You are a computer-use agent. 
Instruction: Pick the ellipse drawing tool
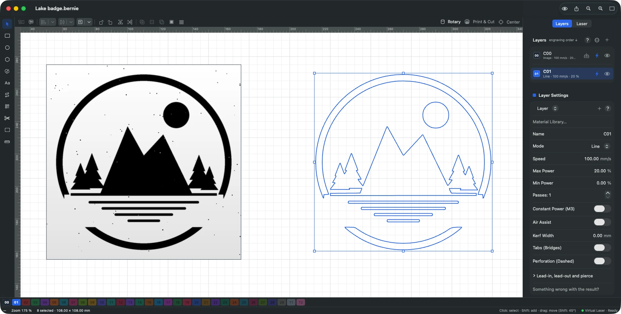(7, 47)
